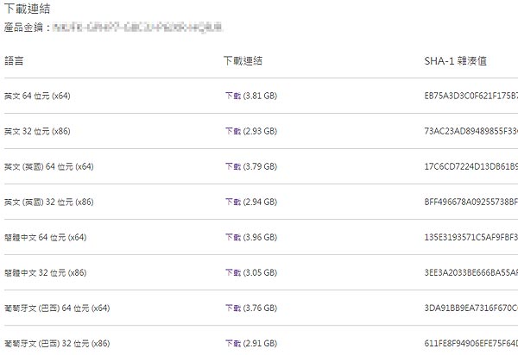This screenshot has height=355, width=518.
Task: Click the SHA-1 雜湊值 column header
Action: pyautogui.click(x=456, y=61)
